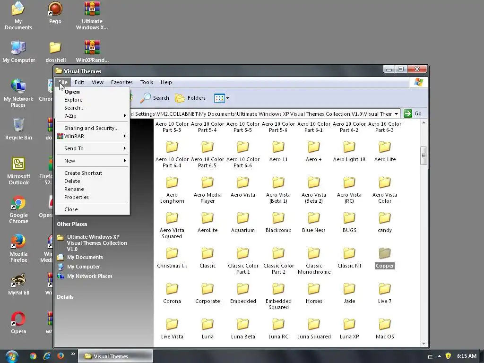Select the Aero Light 10 folder
484x363 pixels.
pyautogui.click(x=349, y=152)
